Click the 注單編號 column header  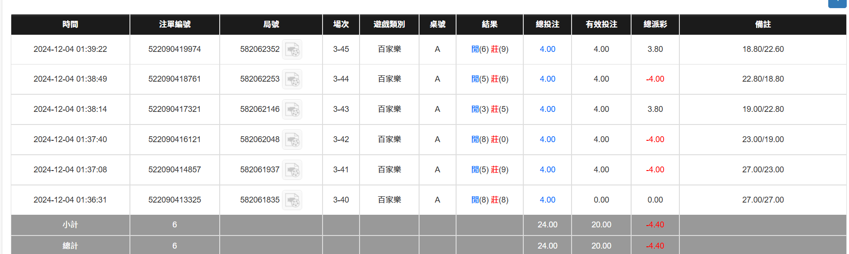[x=175, y=24]
